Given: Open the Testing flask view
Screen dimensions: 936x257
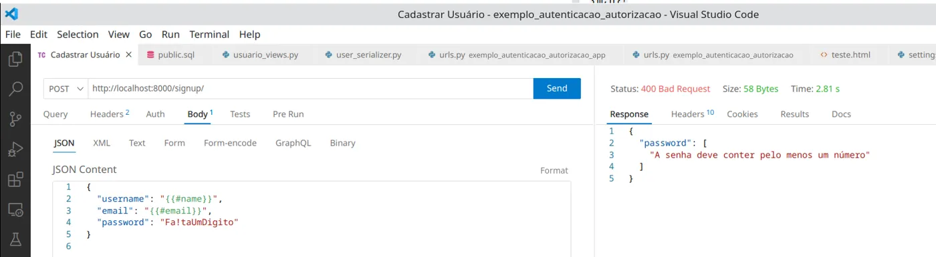Looking at the screenshot, I should (x=15, y=239).
